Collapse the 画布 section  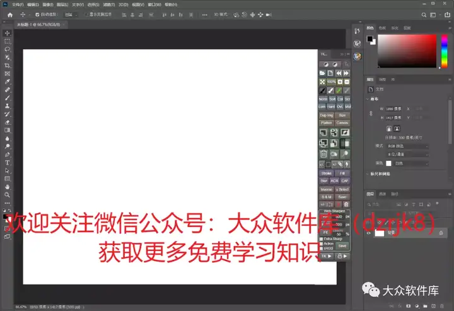pyautogui.click(x=368, y=99)
